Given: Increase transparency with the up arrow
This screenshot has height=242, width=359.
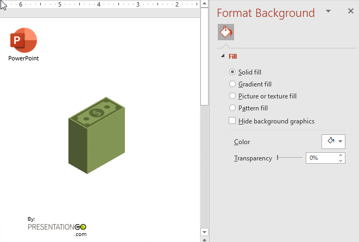Looking at the screenshot, I should [x=341, y=156].
